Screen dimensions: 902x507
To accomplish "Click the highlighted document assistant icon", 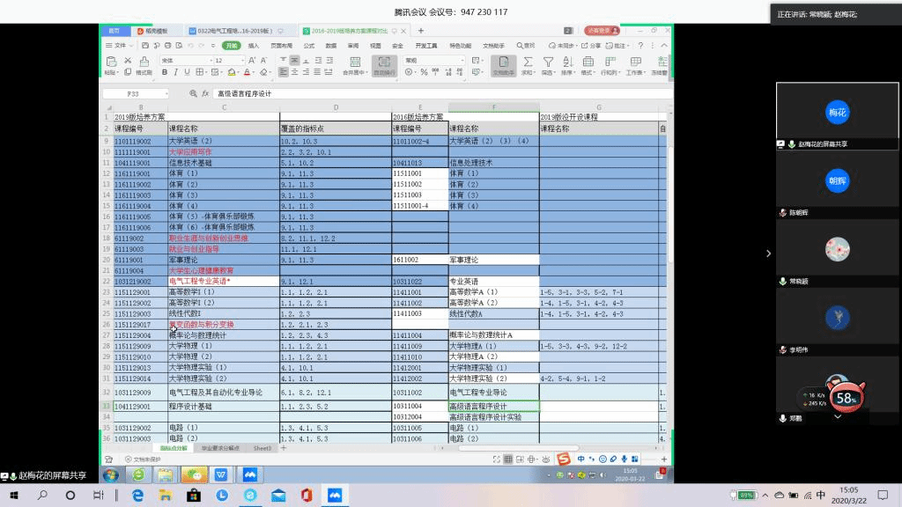I will coord(503,65).
